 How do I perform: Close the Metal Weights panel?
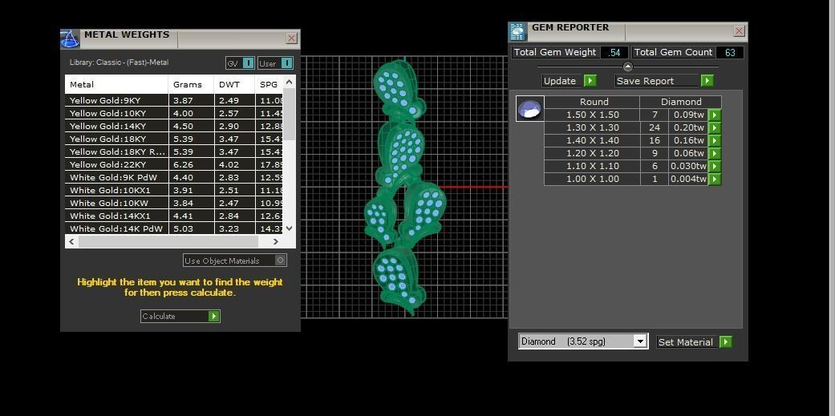[291, 38]
